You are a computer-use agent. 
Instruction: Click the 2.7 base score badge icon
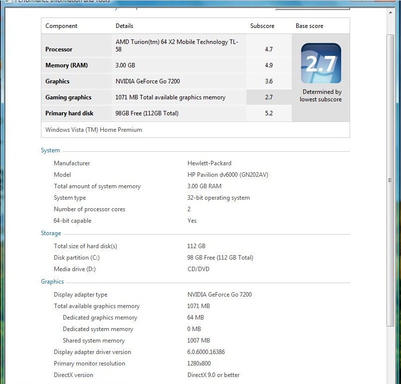[x=321, y=63]
